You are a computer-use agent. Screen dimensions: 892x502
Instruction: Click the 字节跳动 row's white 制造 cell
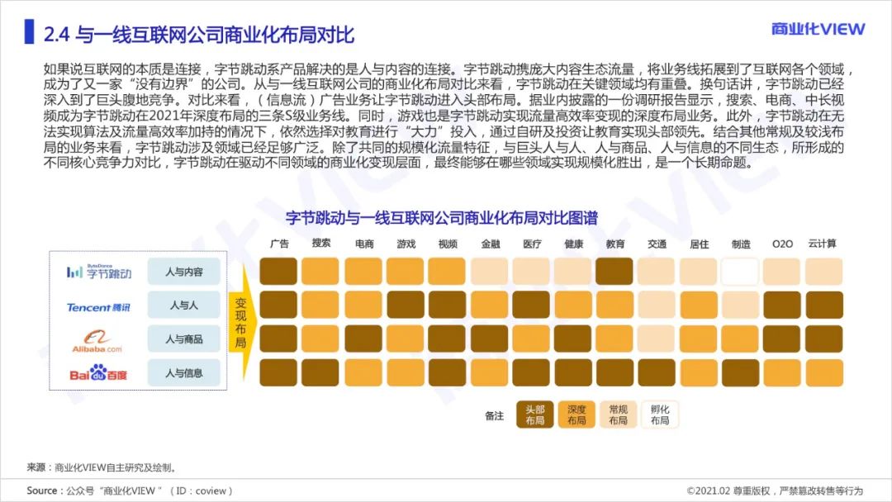tap(739, 271)
